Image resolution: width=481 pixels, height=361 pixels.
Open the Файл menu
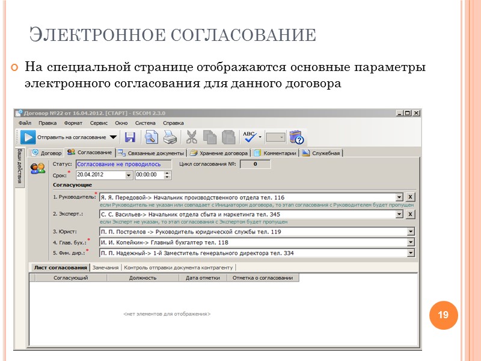pyautogui.click(x=25, y=123)
